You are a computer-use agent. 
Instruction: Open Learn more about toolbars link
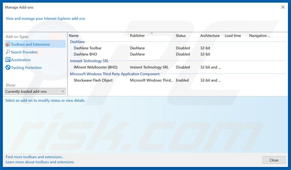pos(40,162)
